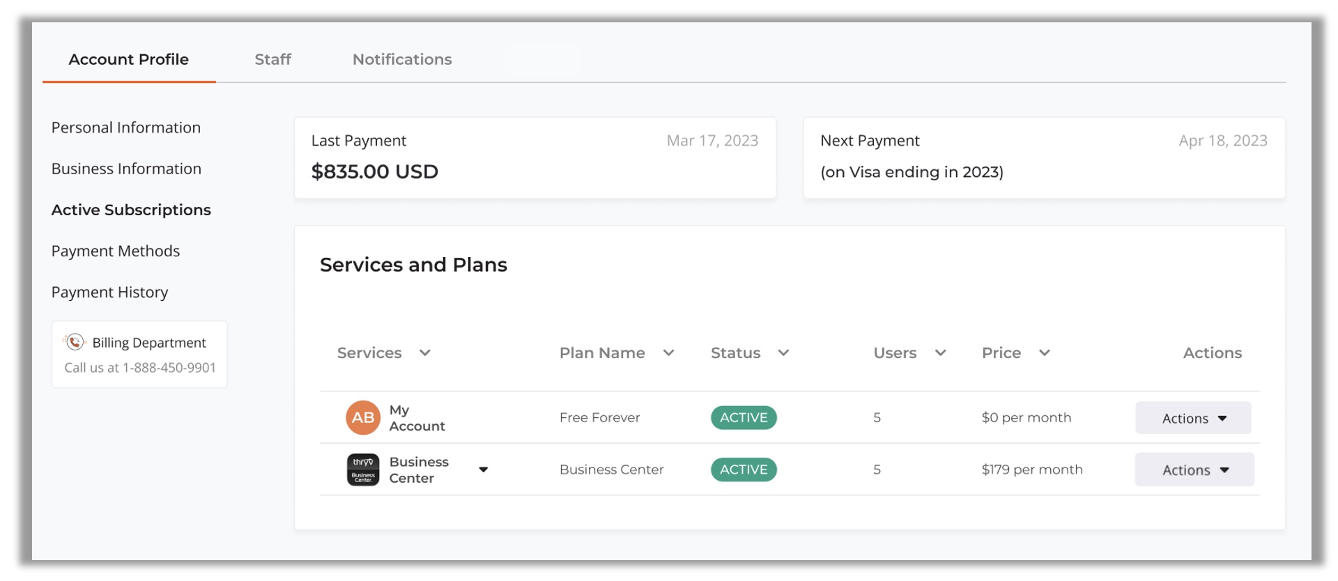The height and width of the screenshot is (581, 1338).
Task: Go to Payment Methods
Action: pos(116,251)
